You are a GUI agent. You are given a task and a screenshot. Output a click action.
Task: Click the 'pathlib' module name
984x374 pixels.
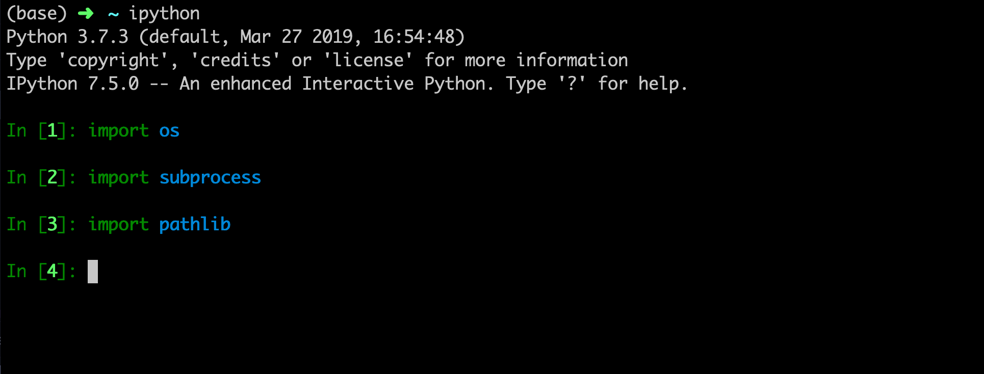point(195,224)
